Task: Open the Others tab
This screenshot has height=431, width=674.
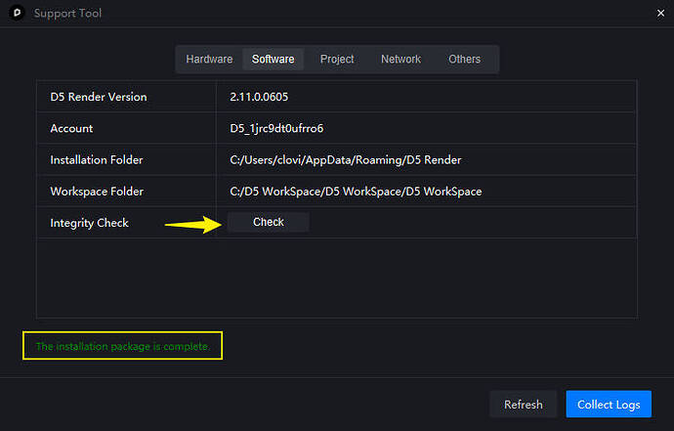Action: (x=464, y=59)
